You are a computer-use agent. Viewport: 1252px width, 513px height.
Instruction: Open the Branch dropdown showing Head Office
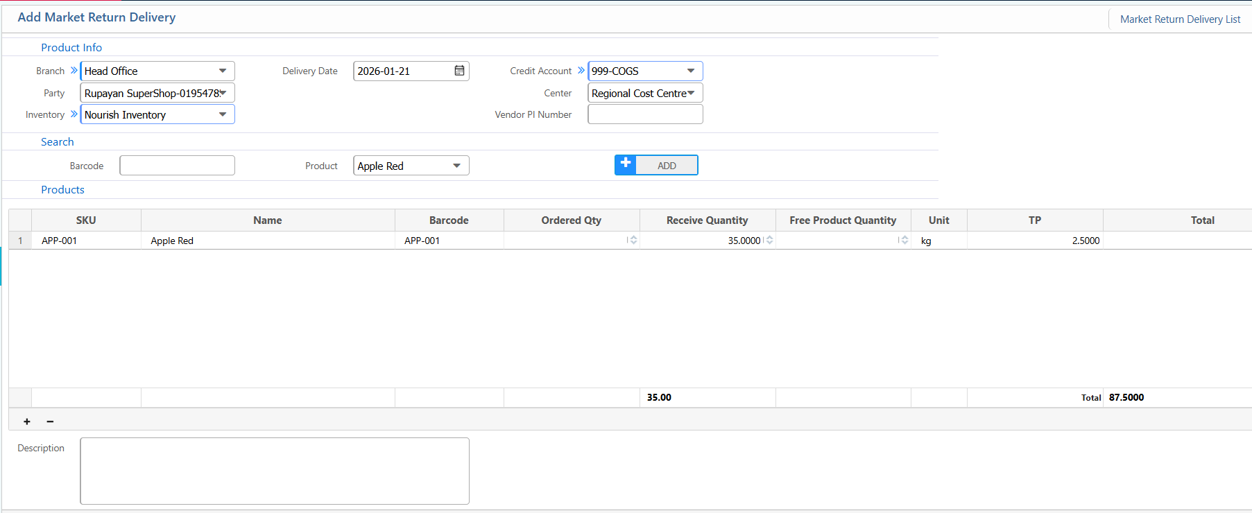pyautogui.click(x=157, y=71)
